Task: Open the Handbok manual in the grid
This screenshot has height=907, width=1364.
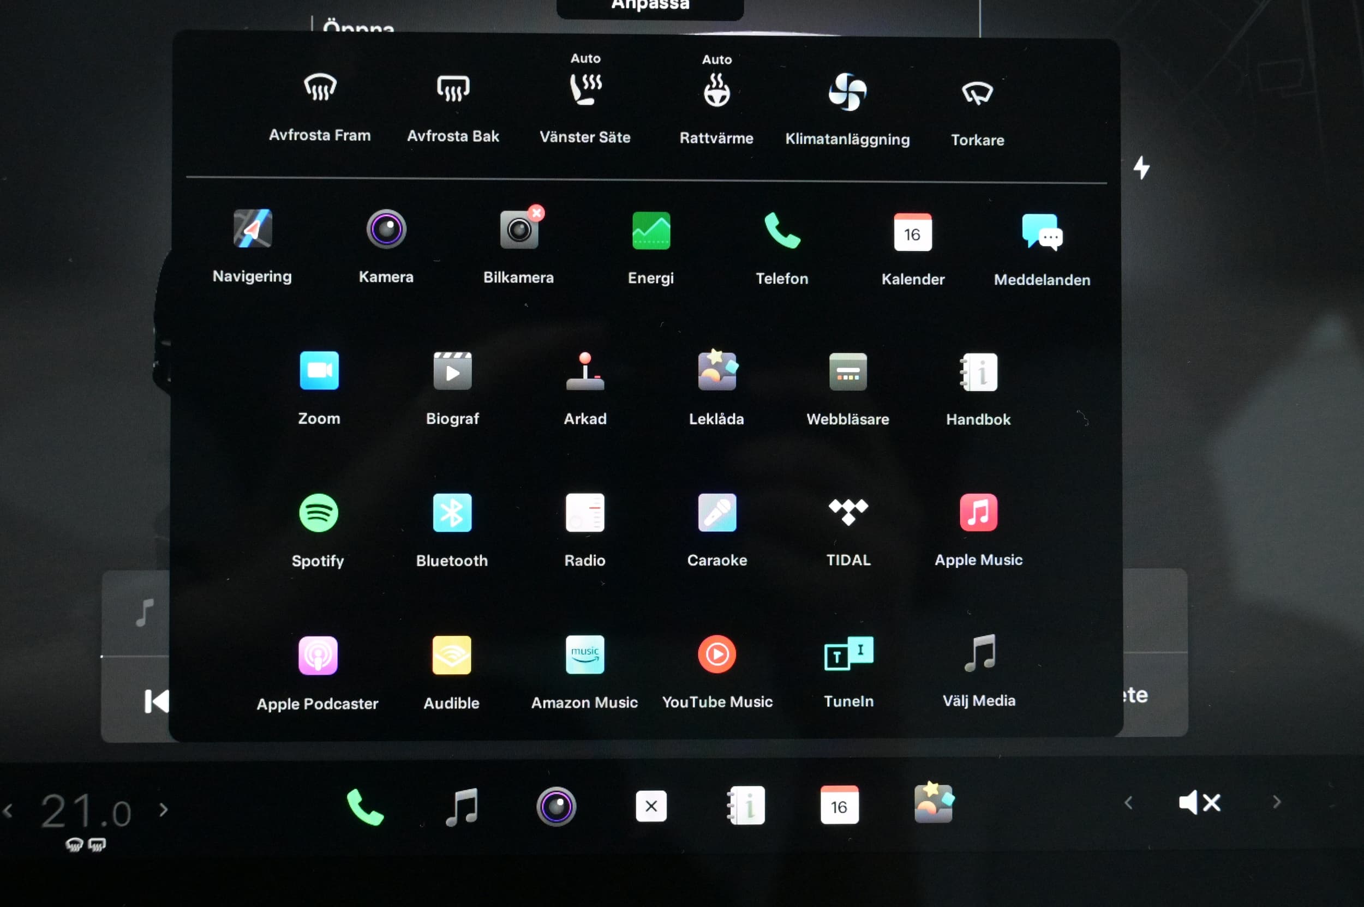Action: coord(979,372)
